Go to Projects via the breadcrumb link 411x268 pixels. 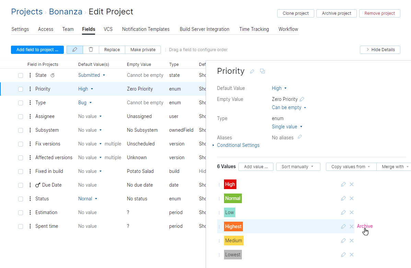pyautogui.click(x=27, y=11)
